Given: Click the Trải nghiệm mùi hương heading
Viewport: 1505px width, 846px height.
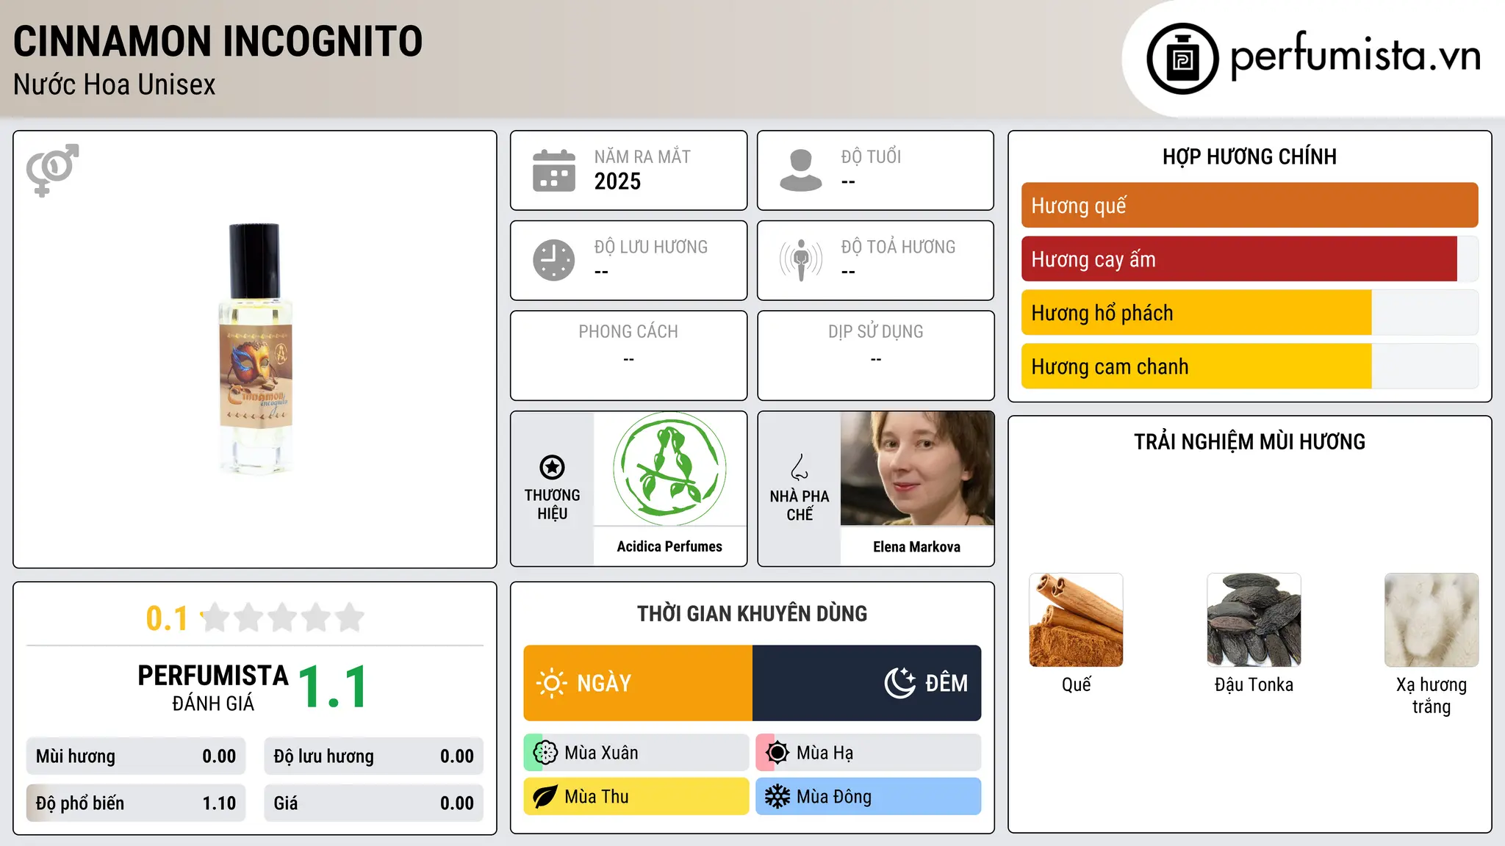Looking at the screenshot, I should pos(1249,441).
